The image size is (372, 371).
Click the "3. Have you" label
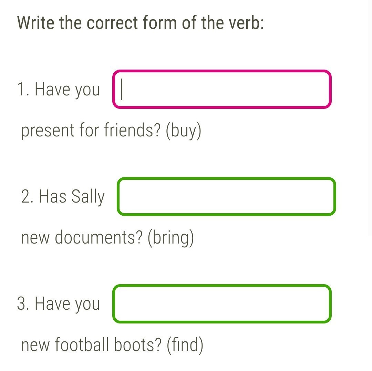[59, 304]
